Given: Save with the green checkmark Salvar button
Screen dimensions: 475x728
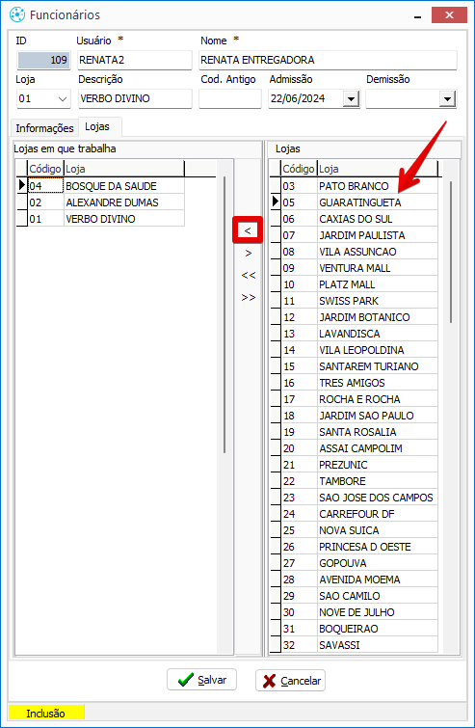Looking at the screenshot, I should [x=201, y=680].
